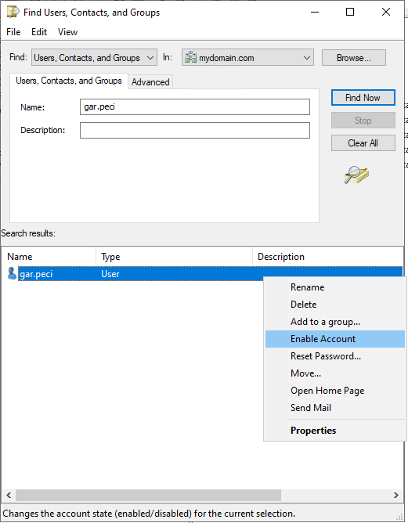Viewport: 408px width, 523px height.
Task: Open the File menu
Action: (13, 32)
